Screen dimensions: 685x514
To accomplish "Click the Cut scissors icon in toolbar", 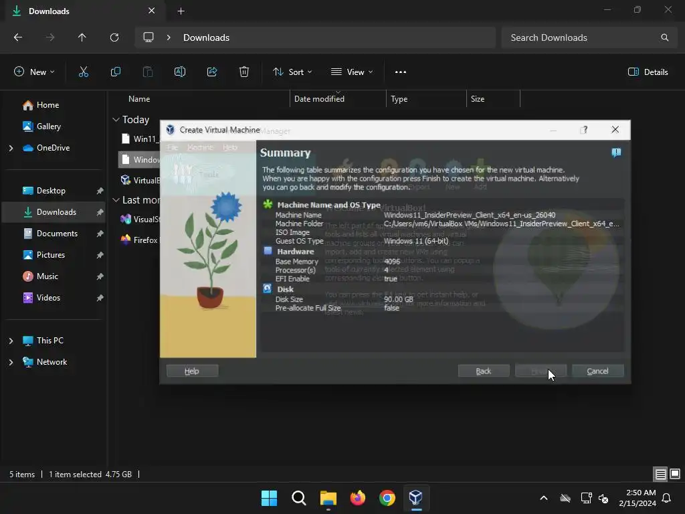I will [84, 72].
